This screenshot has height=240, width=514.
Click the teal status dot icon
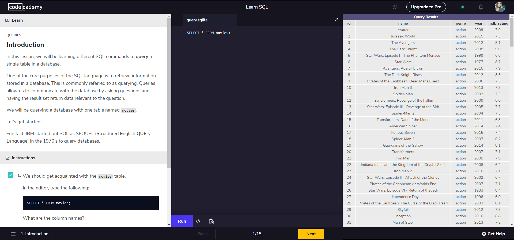click(462, 7)
